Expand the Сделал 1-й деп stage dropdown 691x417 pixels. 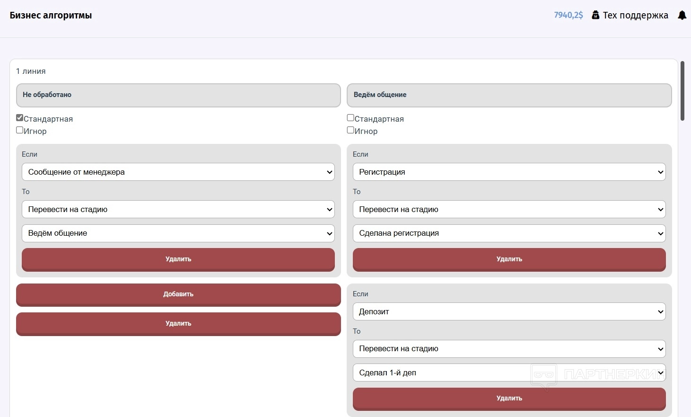pos(509,373)
